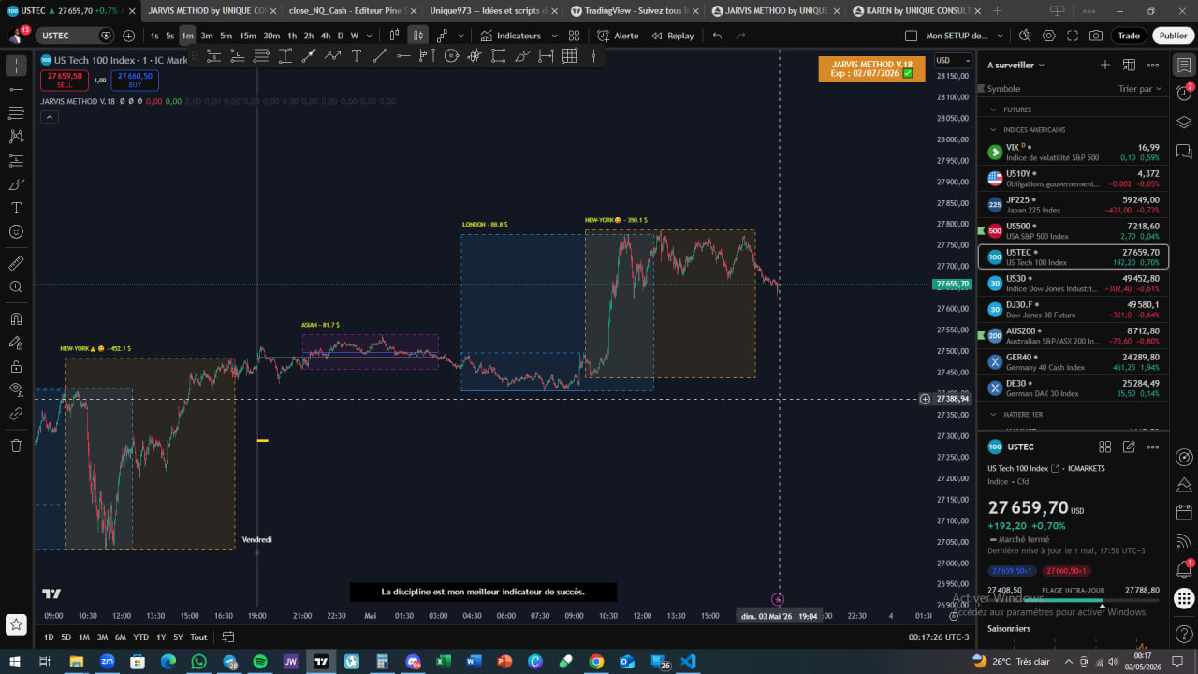Open the candlestick chart type selector
The image size is (1198, 674).
click(x=417, y=36)
